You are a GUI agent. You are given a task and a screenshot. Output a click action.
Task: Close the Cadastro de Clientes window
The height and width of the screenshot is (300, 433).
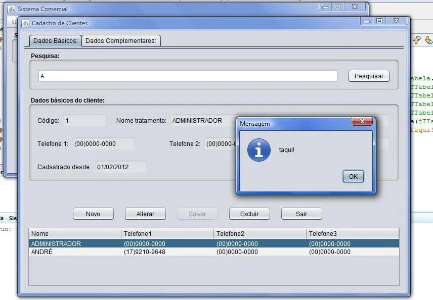396,21
